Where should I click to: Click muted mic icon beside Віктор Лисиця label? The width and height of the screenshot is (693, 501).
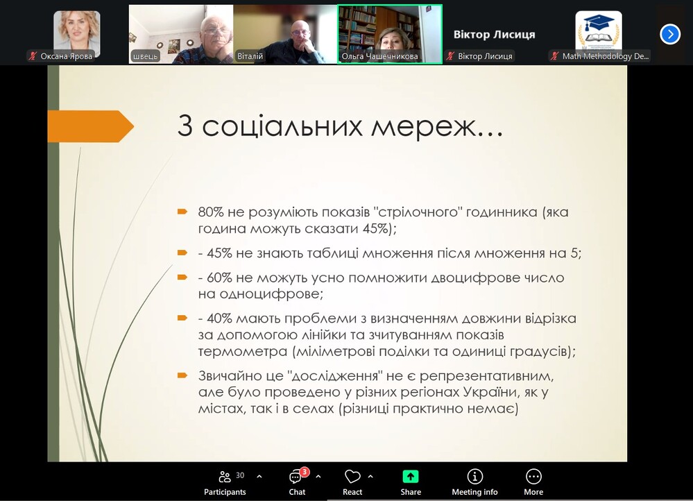pos(451,56)
